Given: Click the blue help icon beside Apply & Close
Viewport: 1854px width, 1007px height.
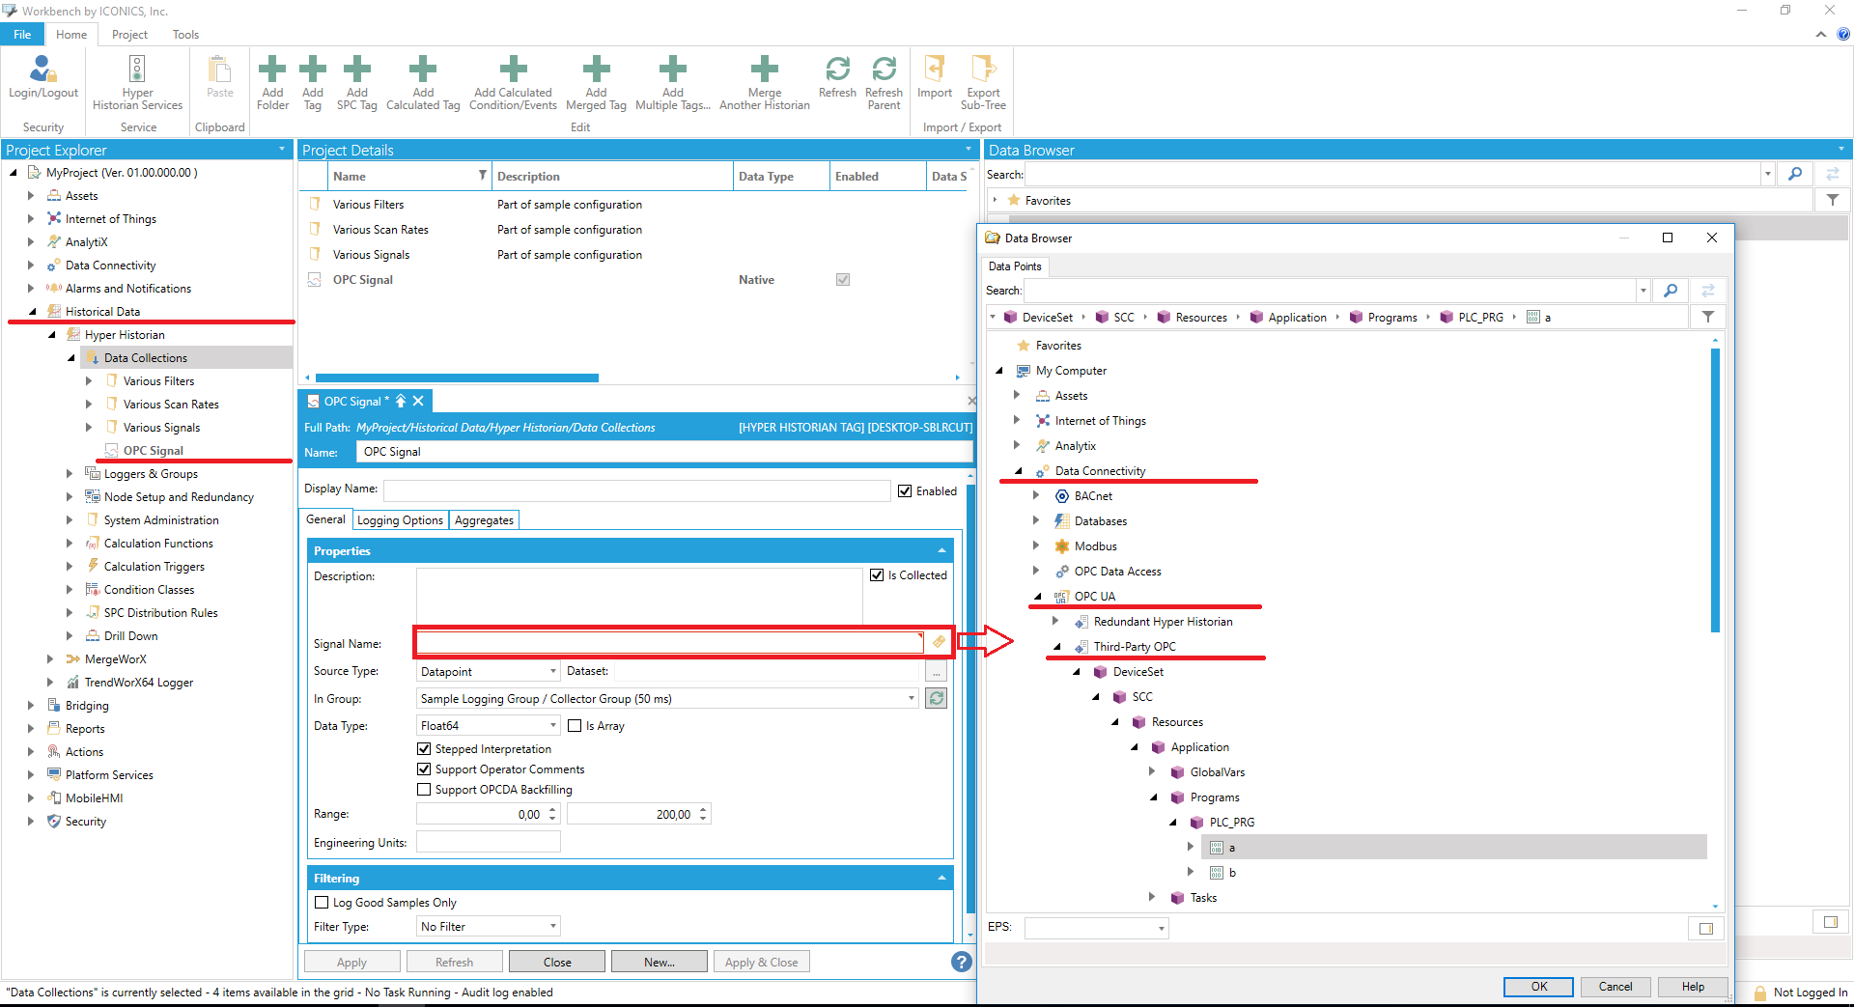Looking at the screenshot, I should (x=961, y=962).
